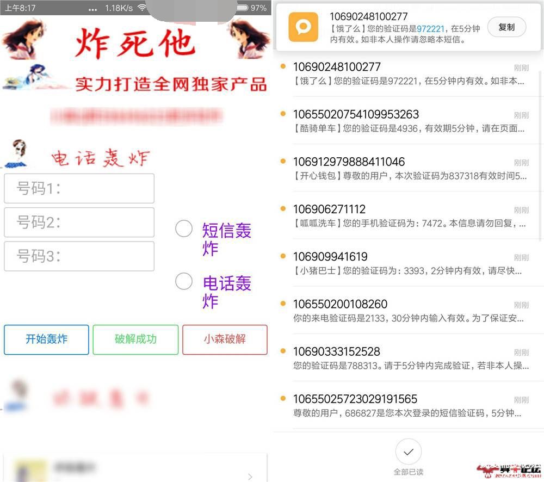544x482 pixels.
Task: Tap the 电话轰炸 handwritten heading
Action: tap(101, 158)
